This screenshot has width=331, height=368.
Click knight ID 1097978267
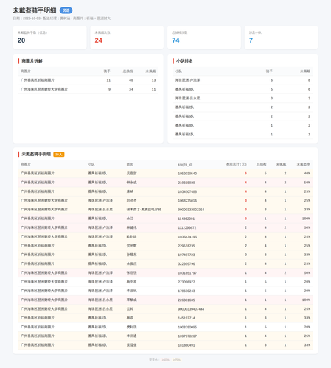point(187,336)
